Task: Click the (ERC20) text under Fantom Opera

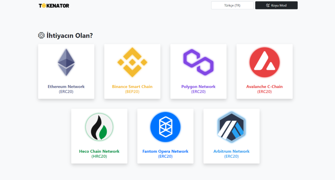Action: coord(165,156)
